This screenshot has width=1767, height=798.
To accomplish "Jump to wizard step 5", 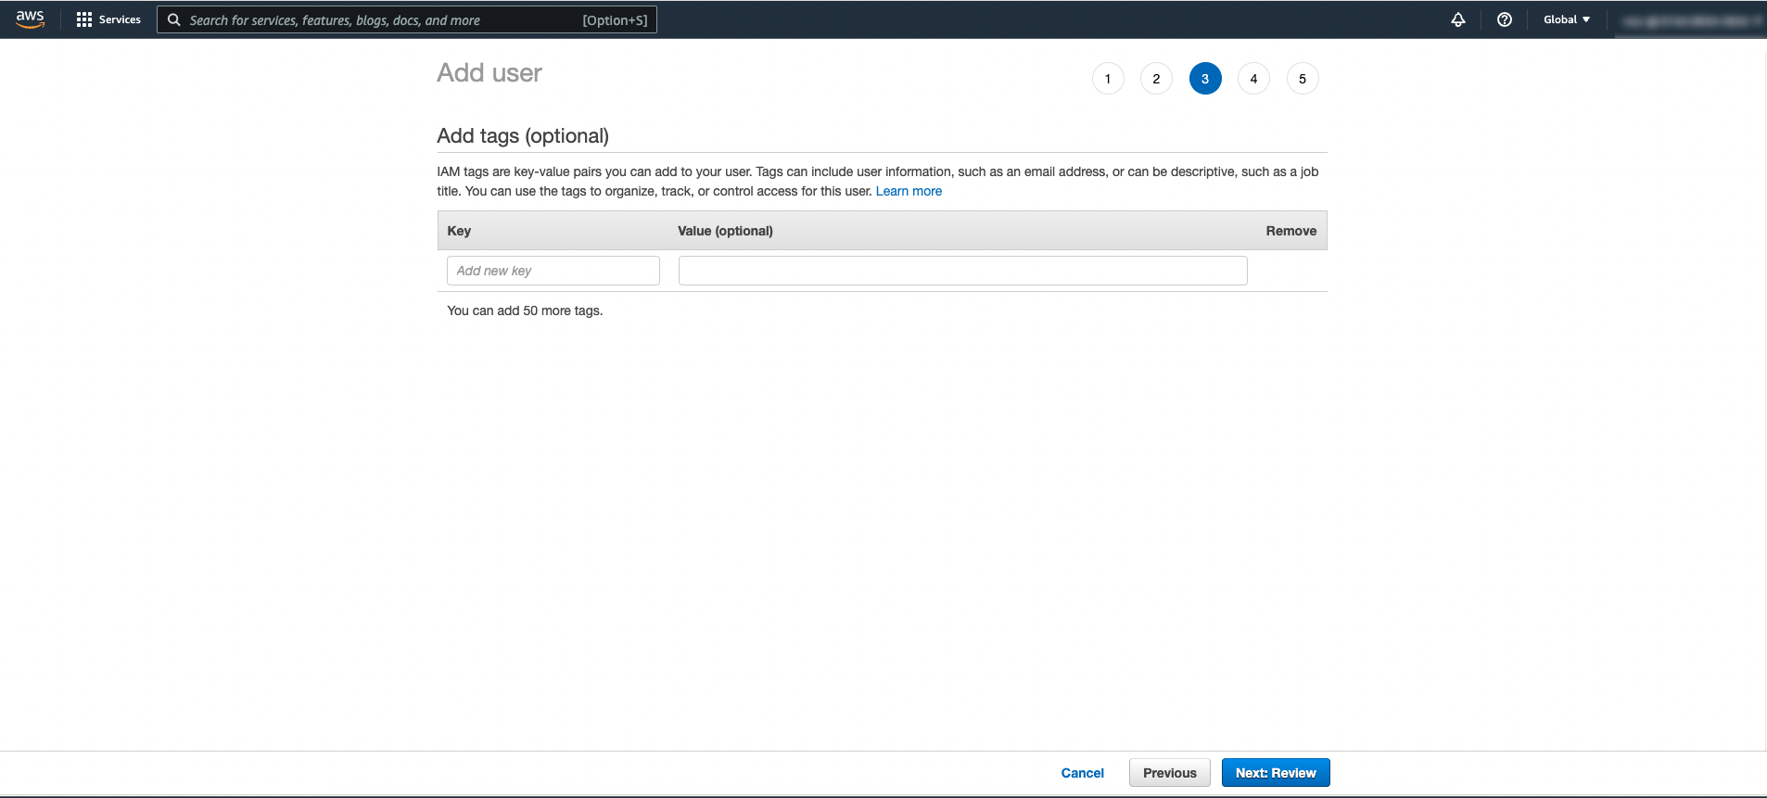I will 1303,79.
